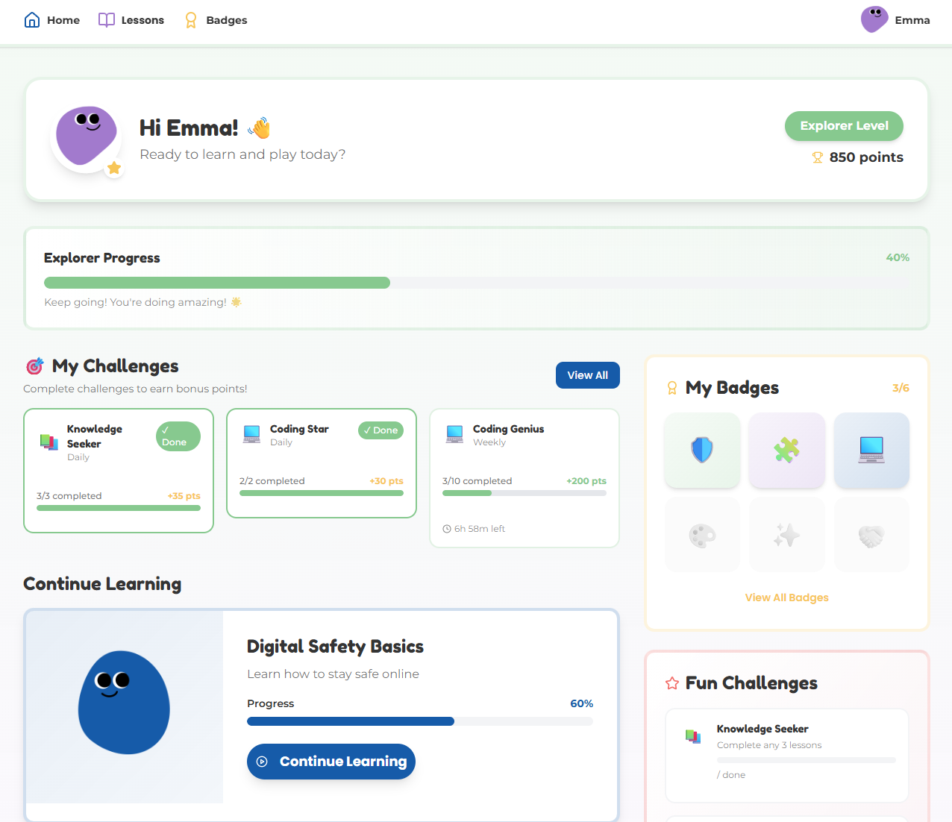Image resolution: width=952 pixels, height=822 pixels.
Task: Select the green puzzle piece badge
Action: click(786, 450)
